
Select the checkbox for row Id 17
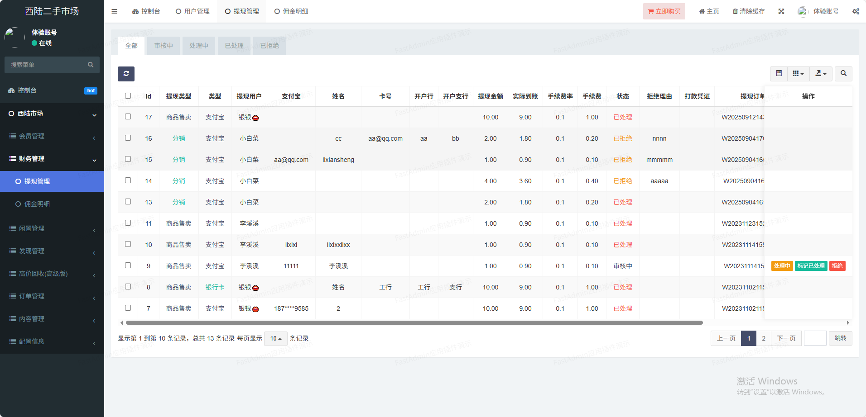[128, 117]
